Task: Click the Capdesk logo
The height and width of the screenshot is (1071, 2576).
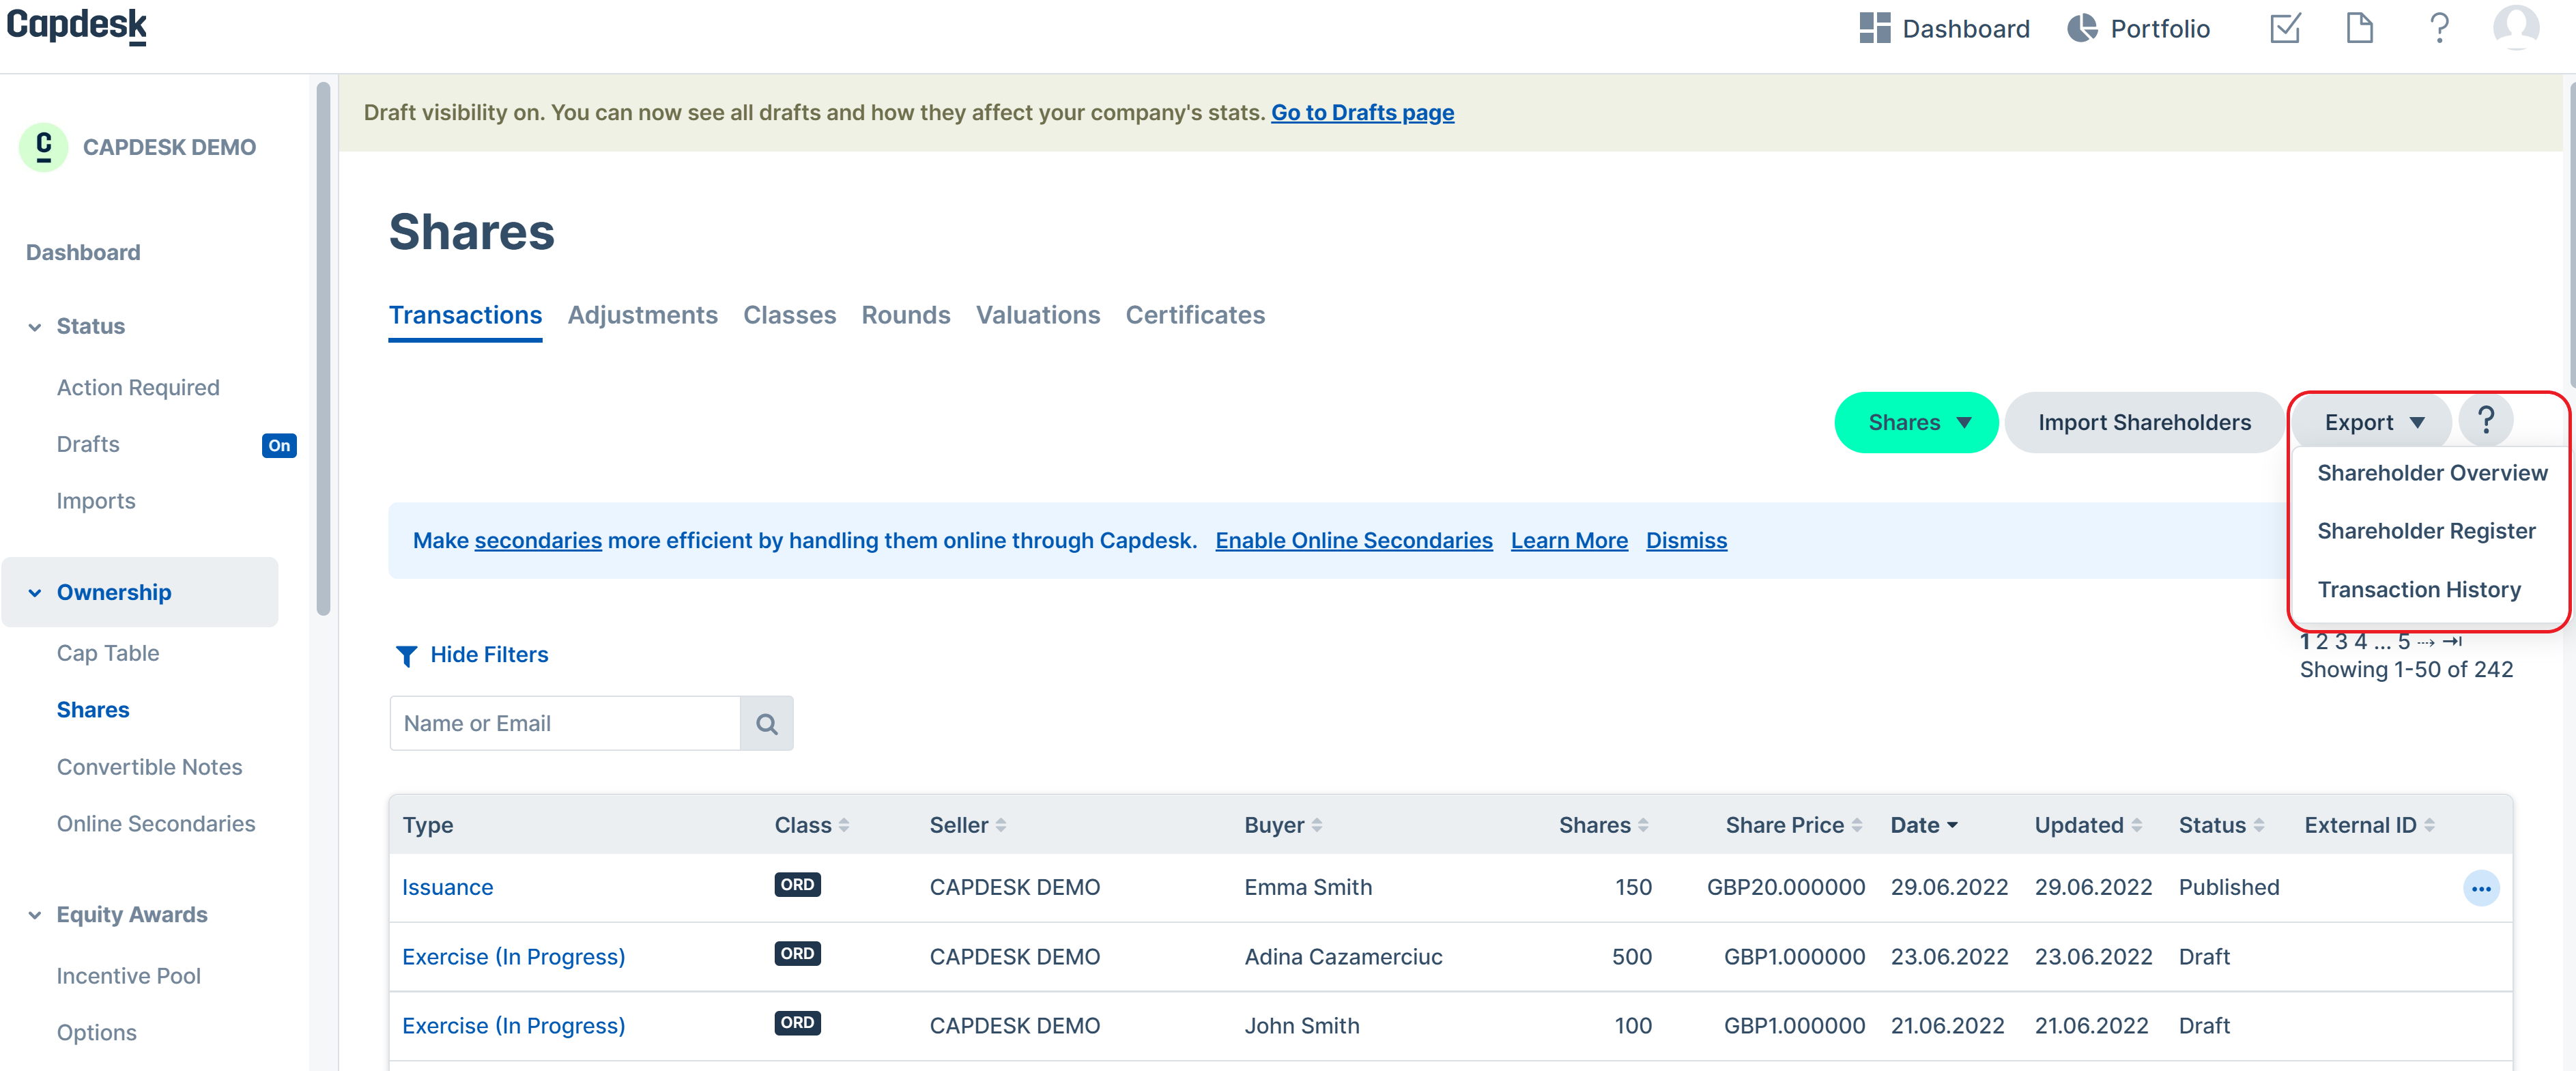Action: pyautogui.click(x=77, y=26)
